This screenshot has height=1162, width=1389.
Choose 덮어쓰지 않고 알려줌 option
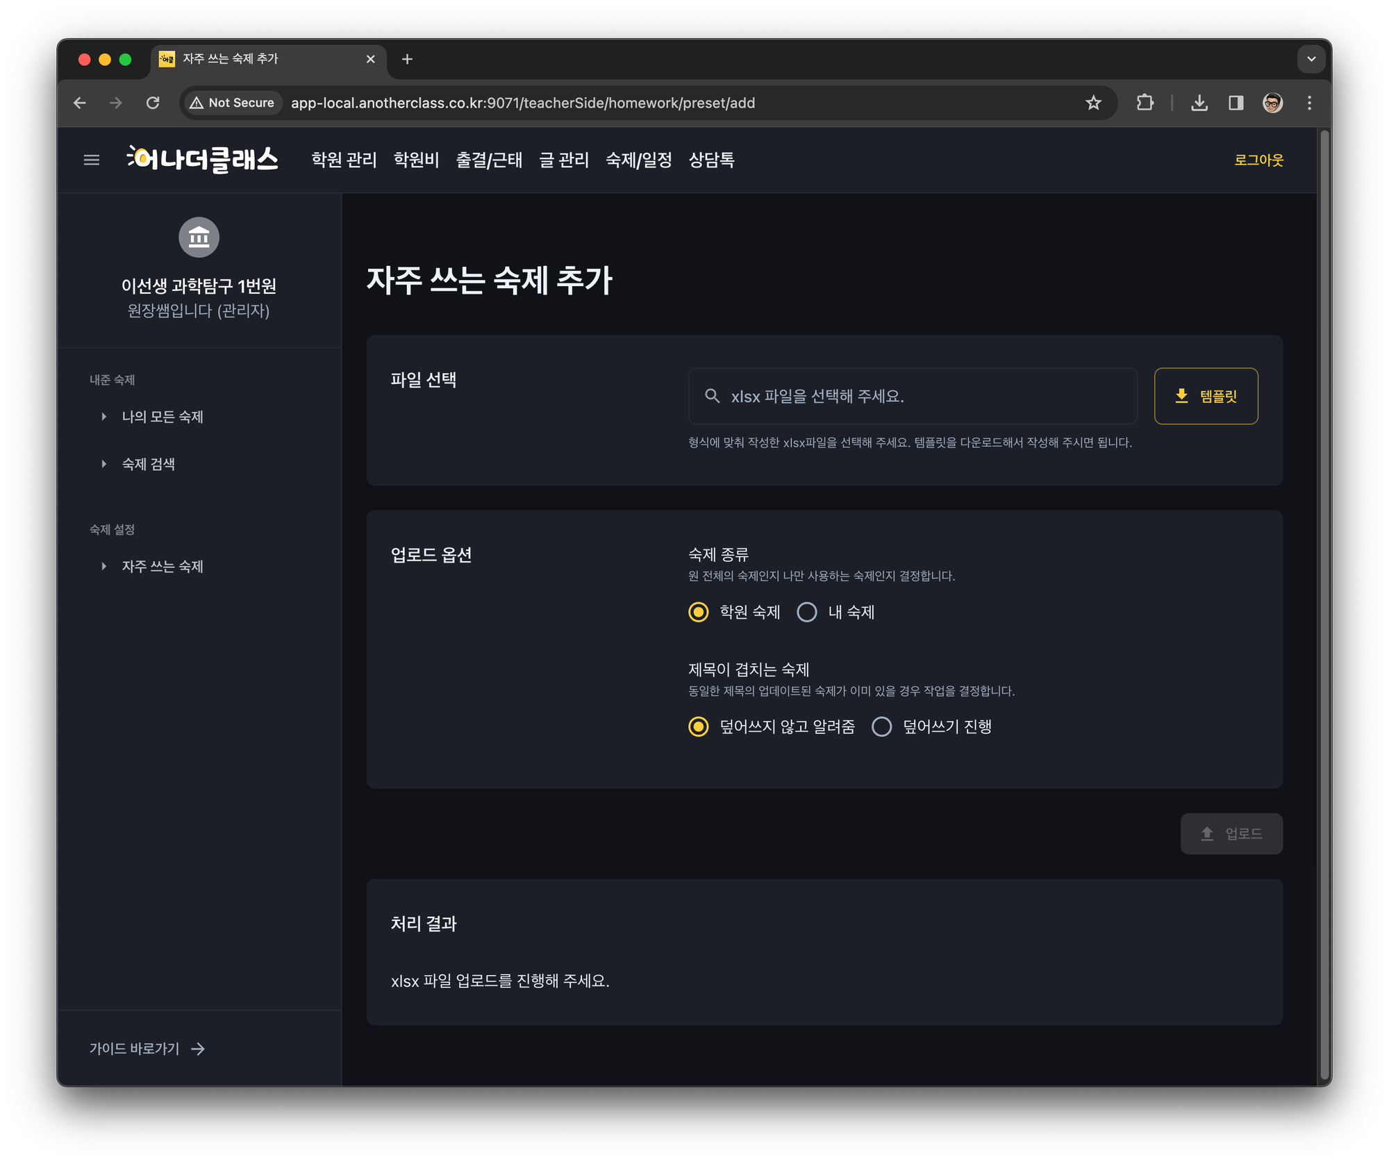point(699,727)
